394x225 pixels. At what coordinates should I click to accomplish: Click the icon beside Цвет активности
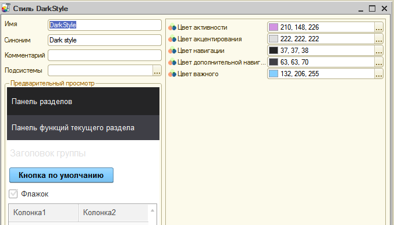point(172,27)
